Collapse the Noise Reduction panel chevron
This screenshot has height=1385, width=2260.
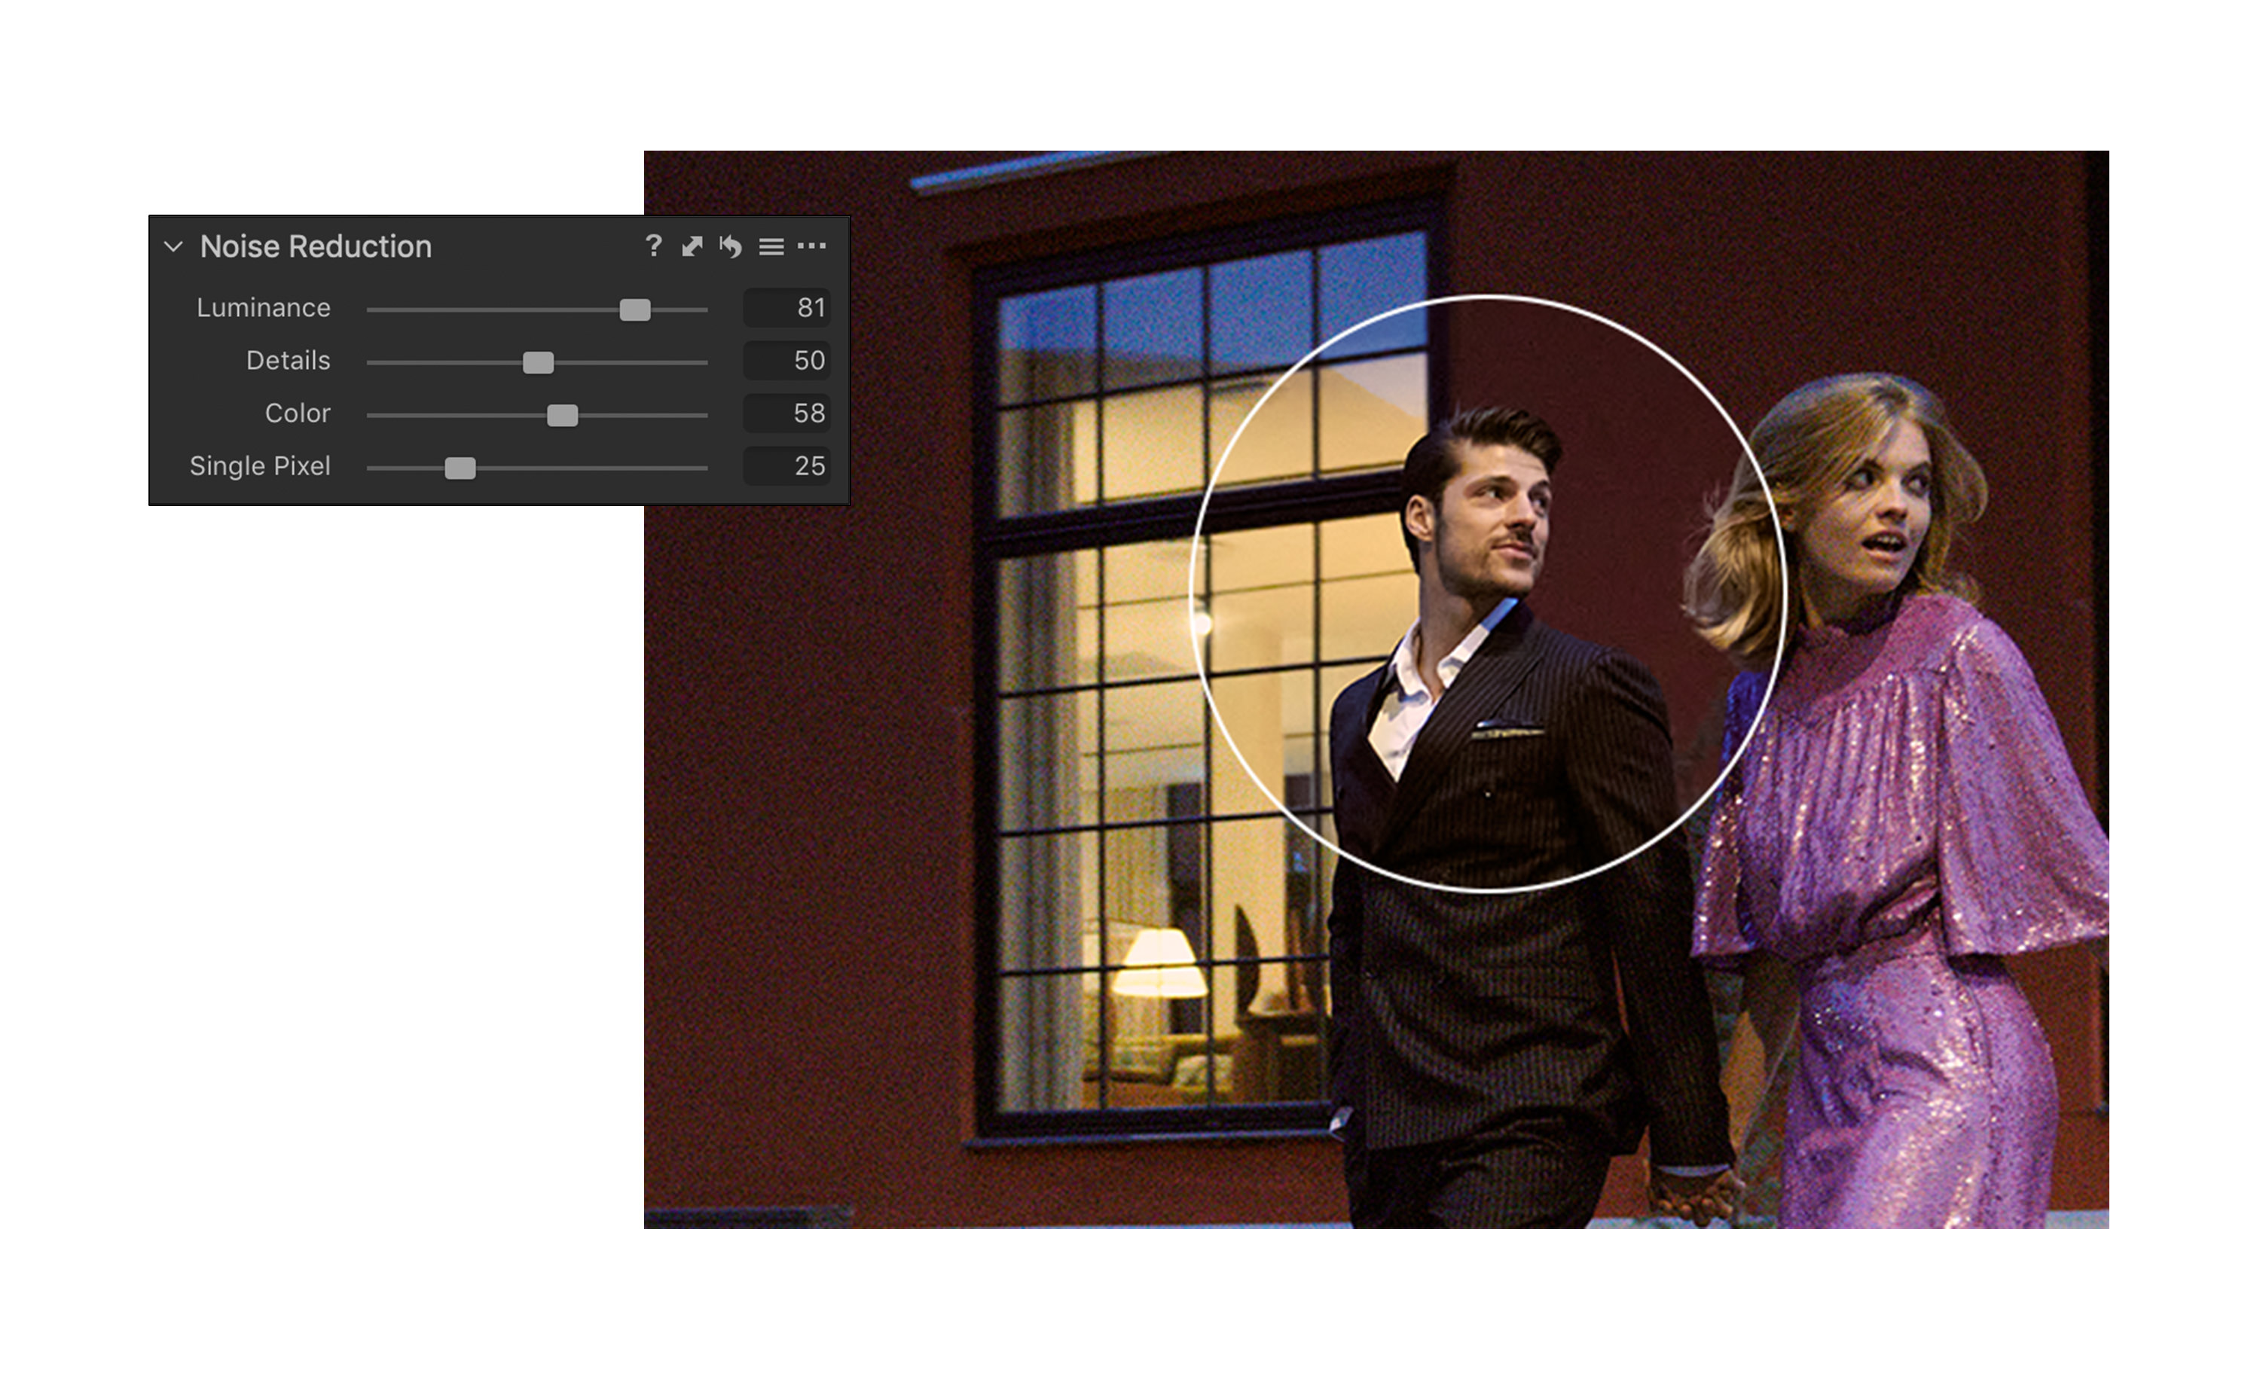click(x=173, y=247)
